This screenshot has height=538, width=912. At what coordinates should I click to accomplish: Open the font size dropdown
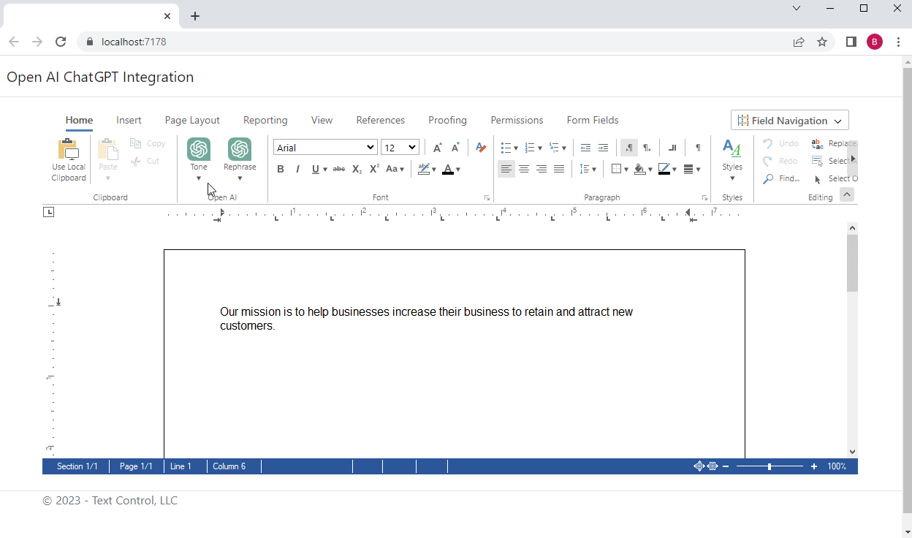(x=400, y=147)
